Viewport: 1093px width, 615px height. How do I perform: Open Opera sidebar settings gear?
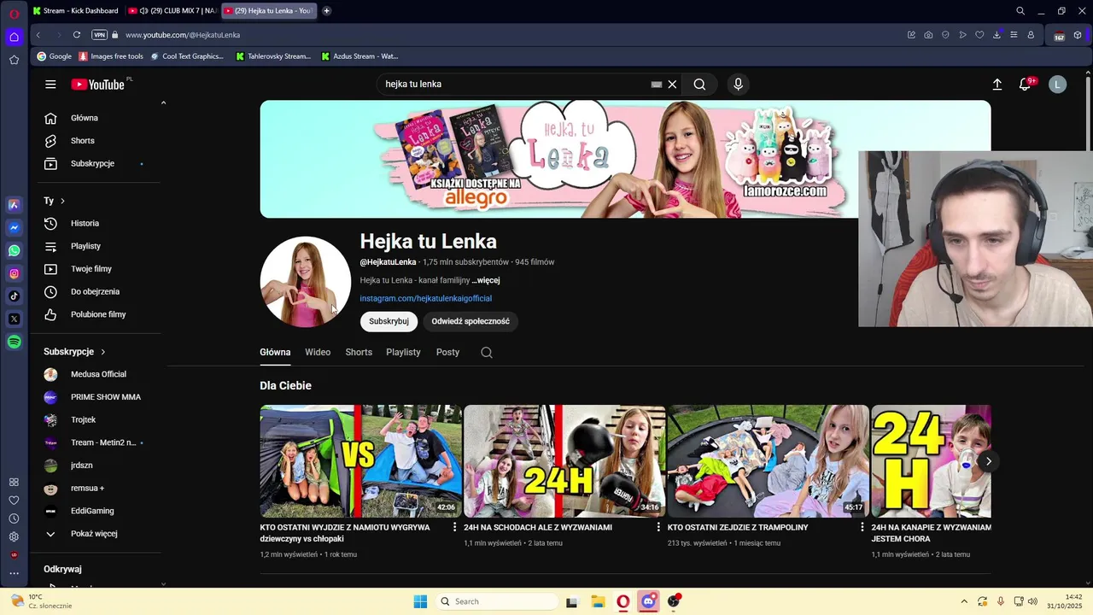point(14,536)
